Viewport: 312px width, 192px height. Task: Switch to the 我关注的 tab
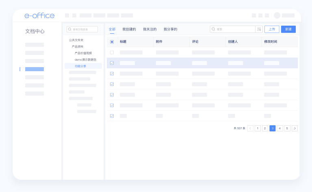pyautogui.click(x=149, y=29)
